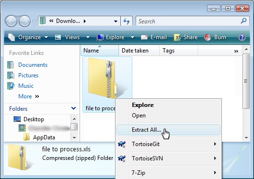Click the file list scrollbar down arrow
This screenshot has height=179, width=254.
pyautogui.click(x=246, y=137)
